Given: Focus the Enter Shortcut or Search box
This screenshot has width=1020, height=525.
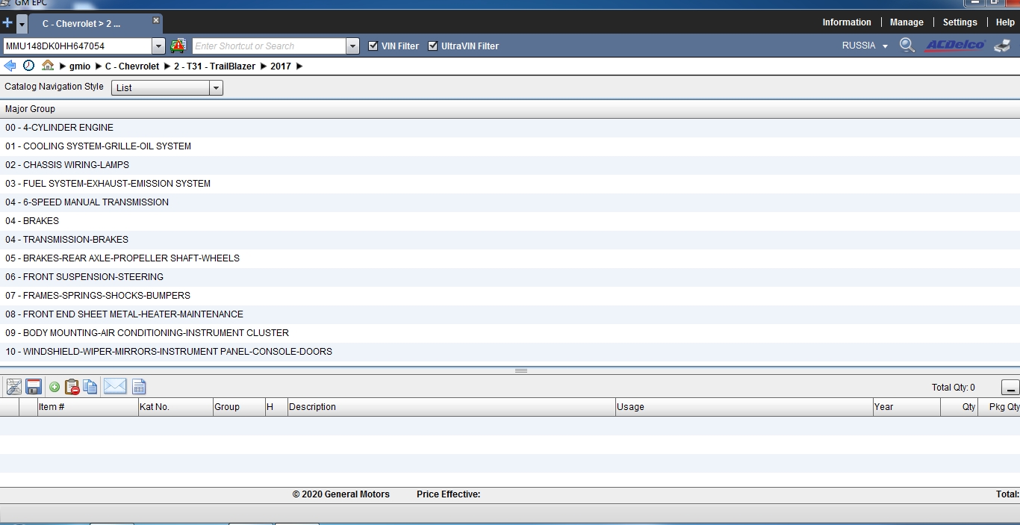Looking at the screenshot, I should [269, 46].
